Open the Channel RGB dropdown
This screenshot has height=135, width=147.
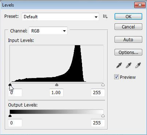click(48, 31)
